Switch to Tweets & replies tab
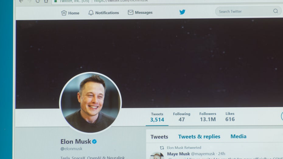 tap(199, 137)
